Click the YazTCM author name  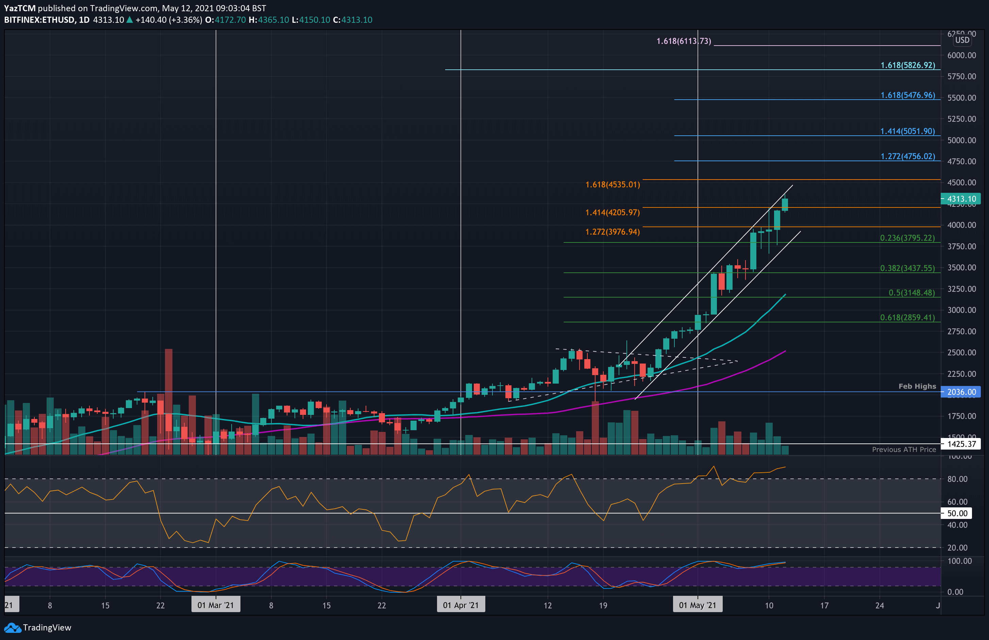20,8
